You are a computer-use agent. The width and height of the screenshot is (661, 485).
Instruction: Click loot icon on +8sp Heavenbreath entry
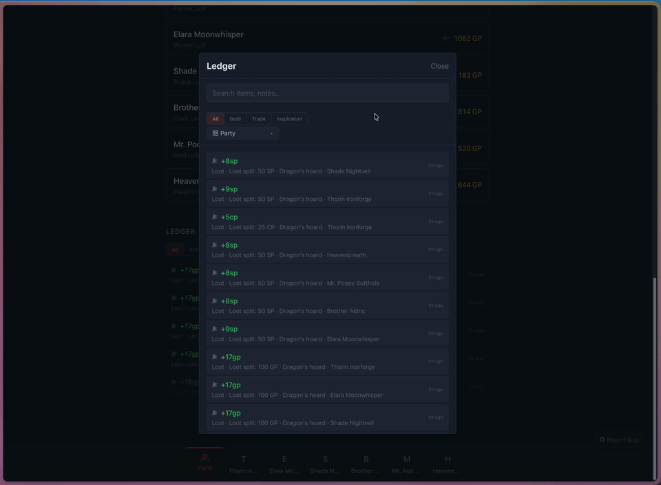[x=215, y=245]
